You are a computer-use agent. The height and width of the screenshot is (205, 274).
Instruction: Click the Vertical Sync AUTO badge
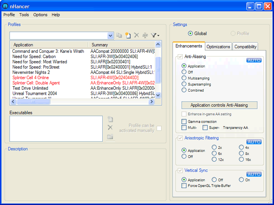254,174
